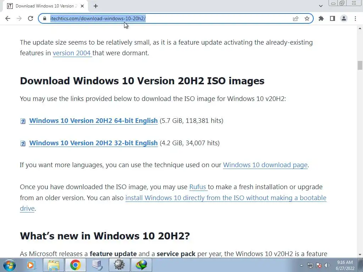363x272 pixels.
Task: Open Chrome's three-dot menu
Action: point(355,18)
